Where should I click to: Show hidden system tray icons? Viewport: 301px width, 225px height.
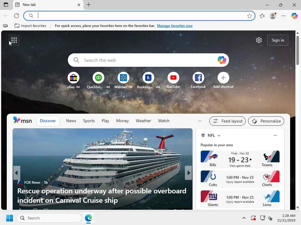(x=244, y=218)
